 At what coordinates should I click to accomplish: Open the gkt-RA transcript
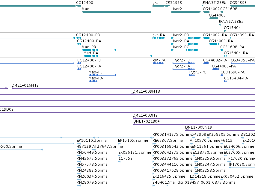(x=159, y=38)
